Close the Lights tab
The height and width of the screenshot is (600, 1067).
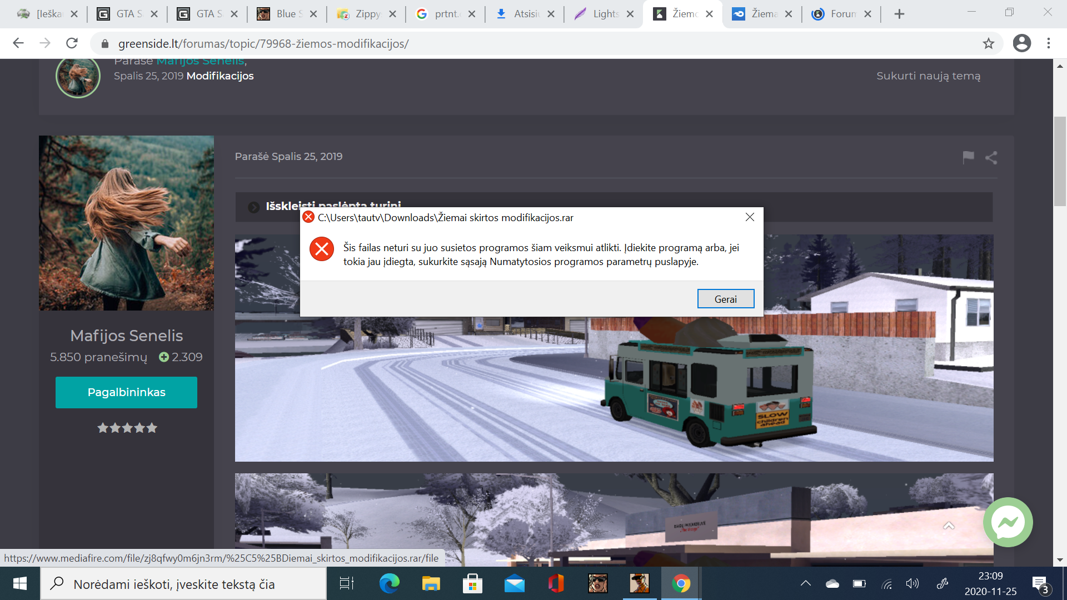pyautogui.click(x=630, y=14)
